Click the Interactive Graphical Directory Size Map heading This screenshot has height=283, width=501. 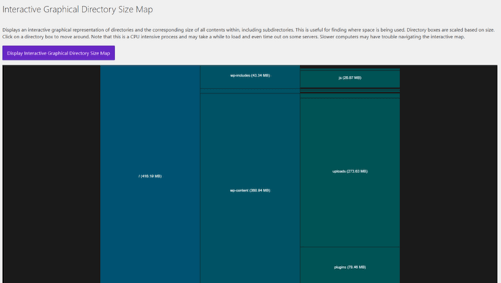[77, 10]
